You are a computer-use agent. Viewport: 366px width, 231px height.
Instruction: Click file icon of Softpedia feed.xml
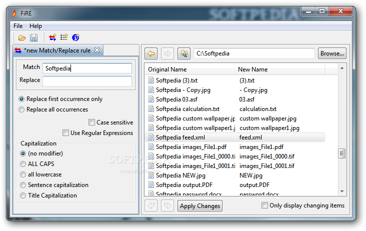[151, 137]
